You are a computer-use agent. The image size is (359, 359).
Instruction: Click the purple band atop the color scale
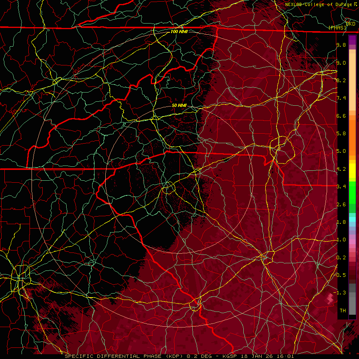click(352, 40)
